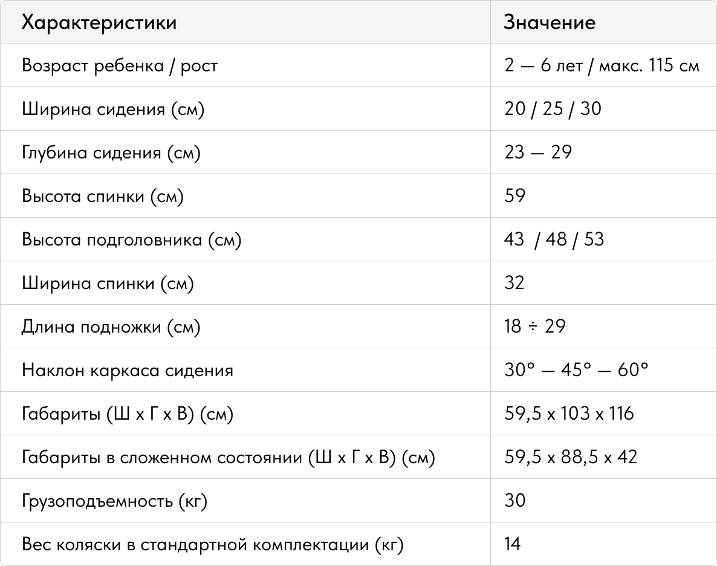Screen dimensions: 717x566
Task: Click the Длина подножки (см) label
Action: (x=111, y=327)
